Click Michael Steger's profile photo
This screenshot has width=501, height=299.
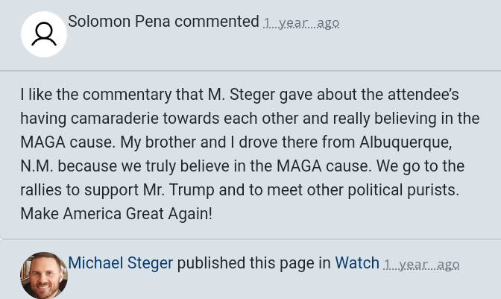[x=44, y=275]
